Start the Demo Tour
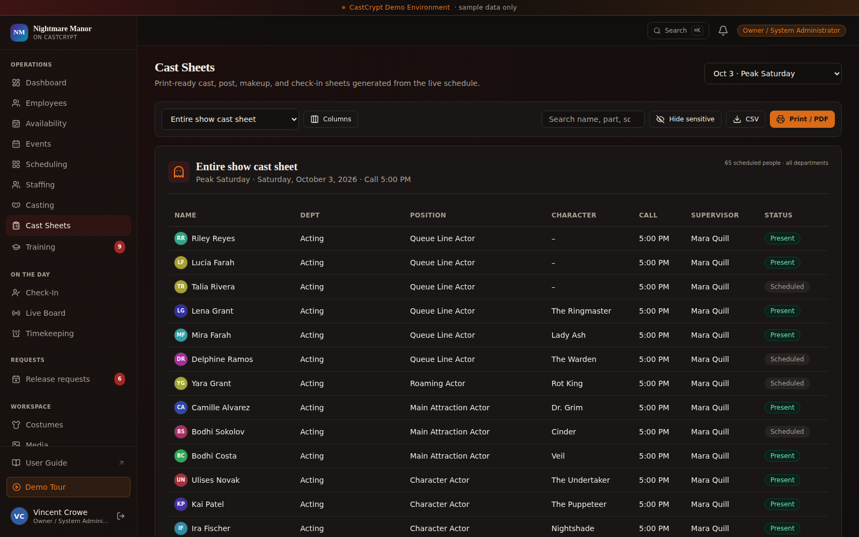 coord(68,487)
